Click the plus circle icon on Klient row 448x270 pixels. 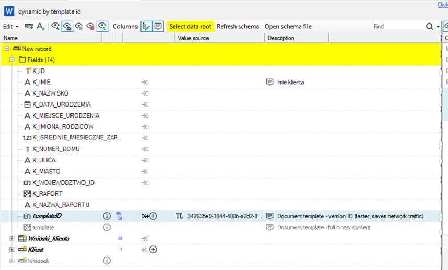coord(153,250)
